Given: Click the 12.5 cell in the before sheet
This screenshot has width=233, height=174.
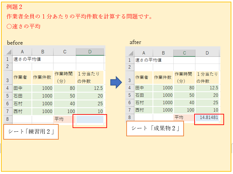Looking at the screenshot, I should [90, 88].
